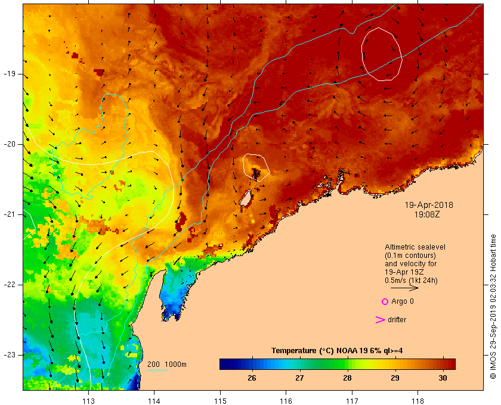Click the latitude label -23
This screenshot has height=405, width=501.
[x=10, y=355]
